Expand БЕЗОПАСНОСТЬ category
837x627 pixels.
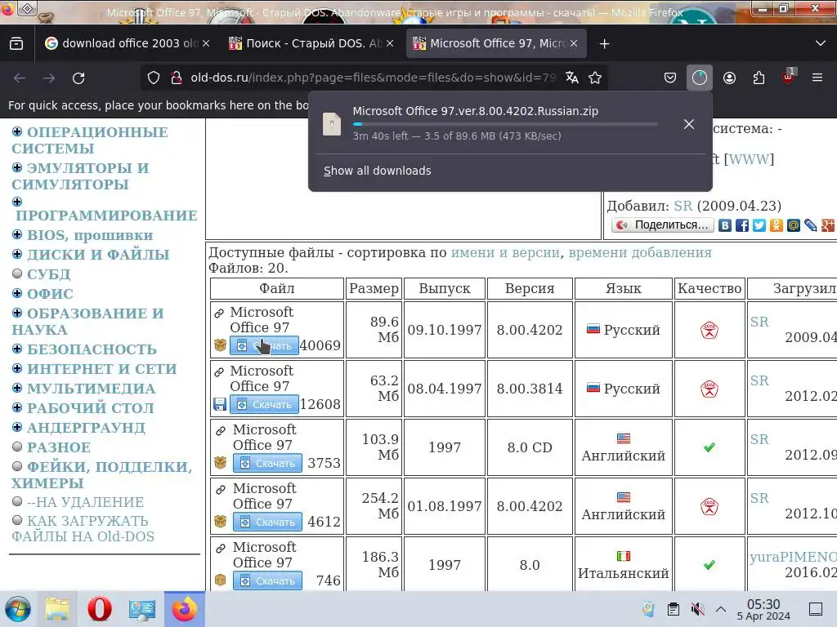click(x=17, y=349)
